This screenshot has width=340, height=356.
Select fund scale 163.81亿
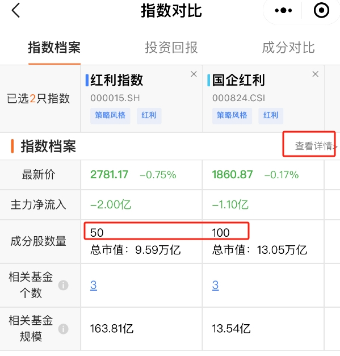(112, 329)
